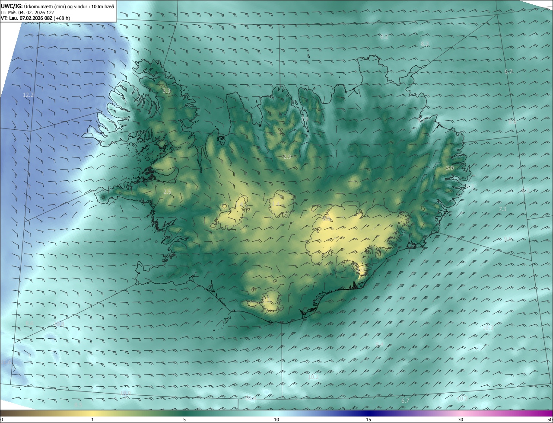Click the 7.3 value off the east coast

(x=502, y=209)
